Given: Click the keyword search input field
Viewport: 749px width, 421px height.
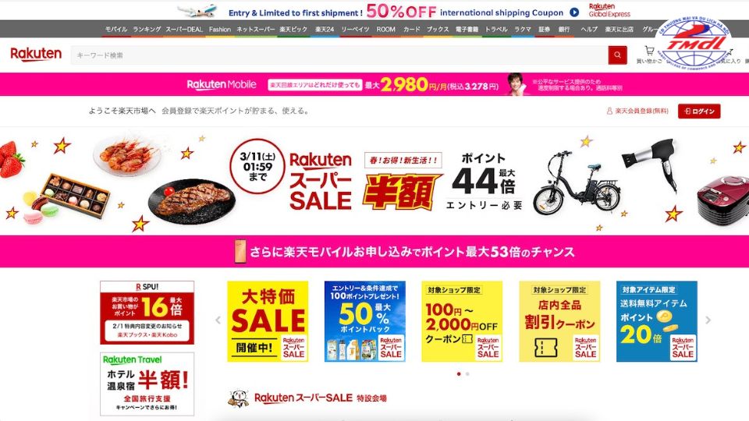Looking at the screenshot, I should point(339,55).
